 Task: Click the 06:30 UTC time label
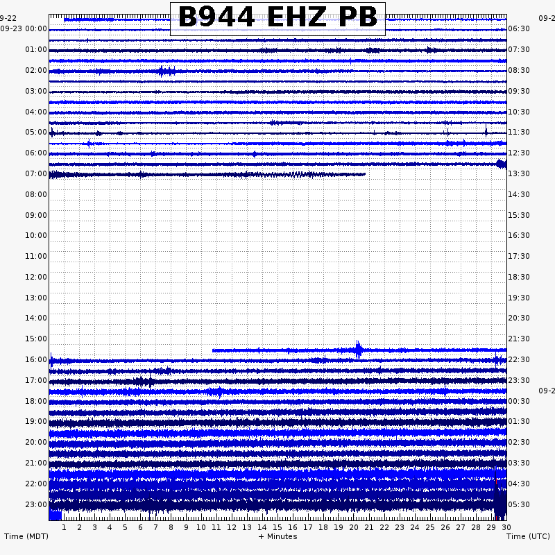point(519,28)
